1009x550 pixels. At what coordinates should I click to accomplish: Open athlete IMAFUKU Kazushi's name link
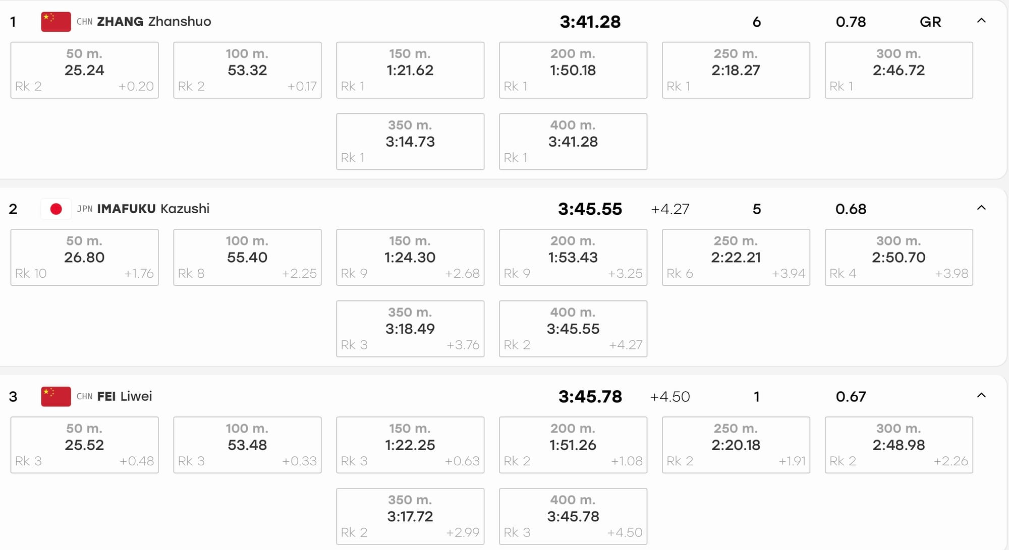153,209
